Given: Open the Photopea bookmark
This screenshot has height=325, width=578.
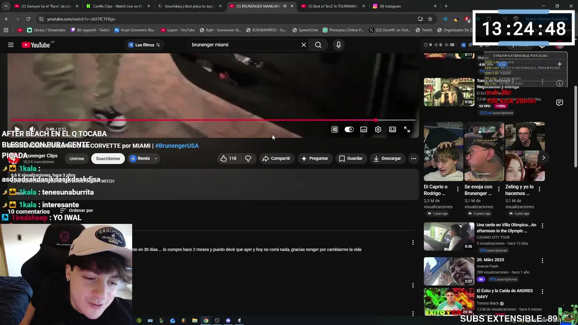Looking at the screenshot, I should coord(343,30).
